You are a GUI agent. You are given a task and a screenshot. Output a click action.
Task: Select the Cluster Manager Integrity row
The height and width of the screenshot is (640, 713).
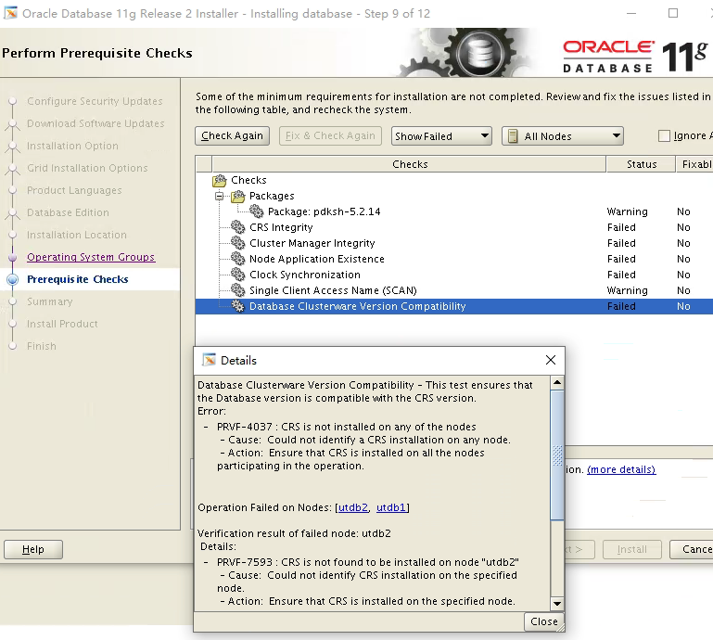453,243
